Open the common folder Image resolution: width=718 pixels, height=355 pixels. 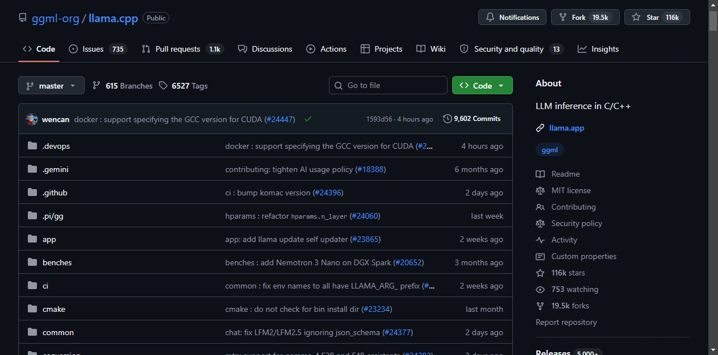tap(58, 332)
